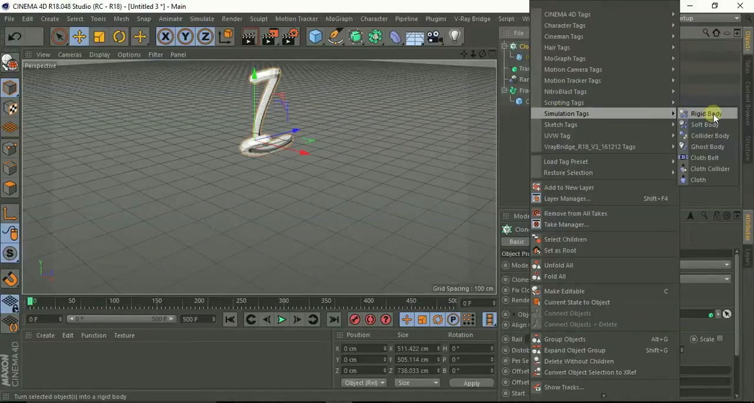The image size is (754, 403).
Task: Open Size mode dropdown
Action: 417,383
